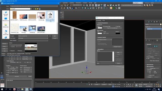Open the View Menu icon in dialog

pyautogui.click(x=40, y=9)
